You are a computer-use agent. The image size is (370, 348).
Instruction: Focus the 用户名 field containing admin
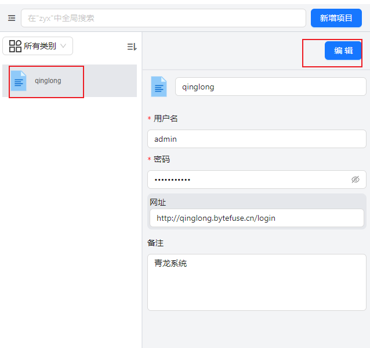point(256,139)
